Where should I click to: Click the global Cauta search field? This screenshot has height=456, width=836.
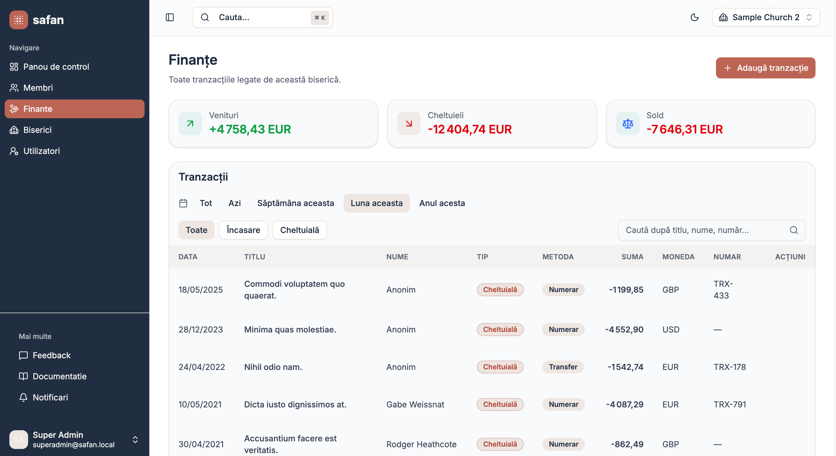coord(262,17)
